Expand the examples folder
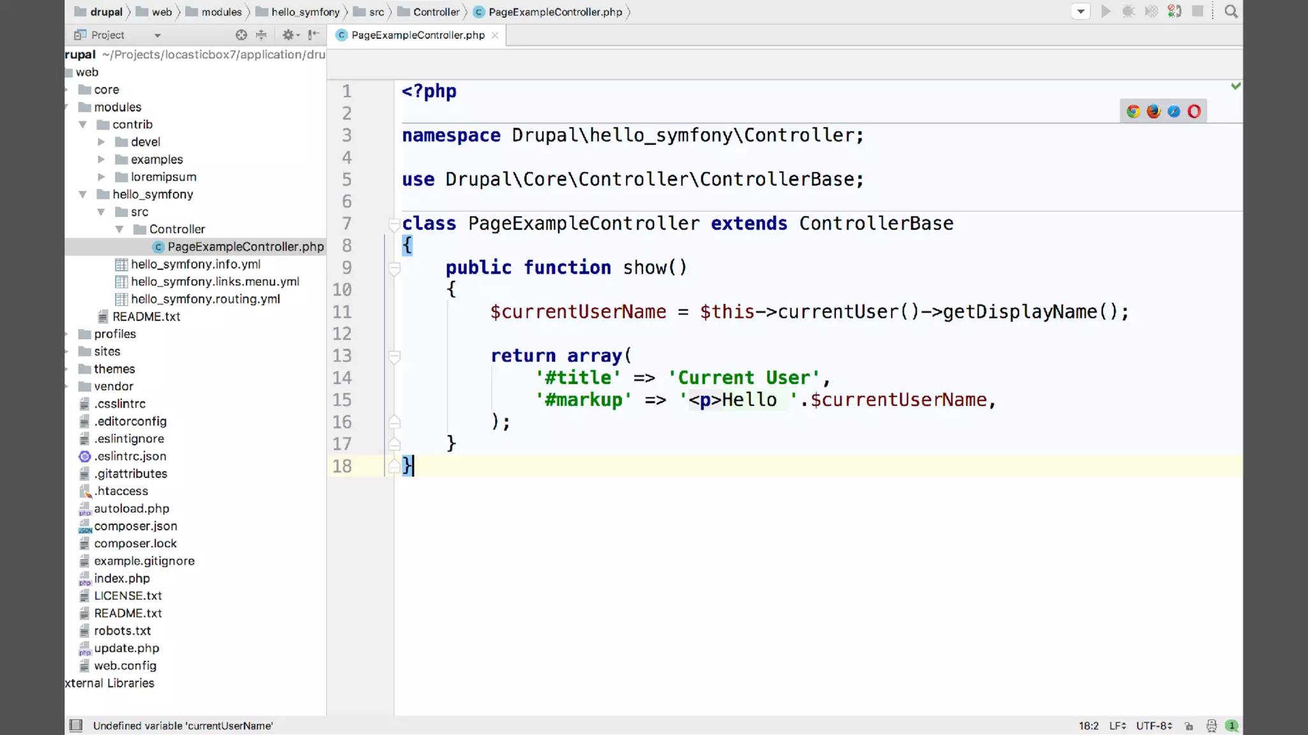This screenshot has width=1308, height=735. tap(101, 160)
